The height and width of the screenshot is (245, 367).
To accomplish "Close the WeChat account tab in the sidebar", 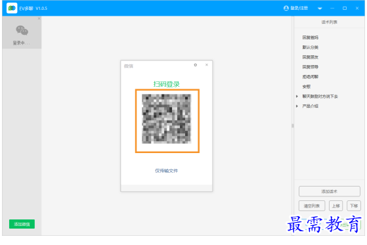I will click(x=39, y=18).
